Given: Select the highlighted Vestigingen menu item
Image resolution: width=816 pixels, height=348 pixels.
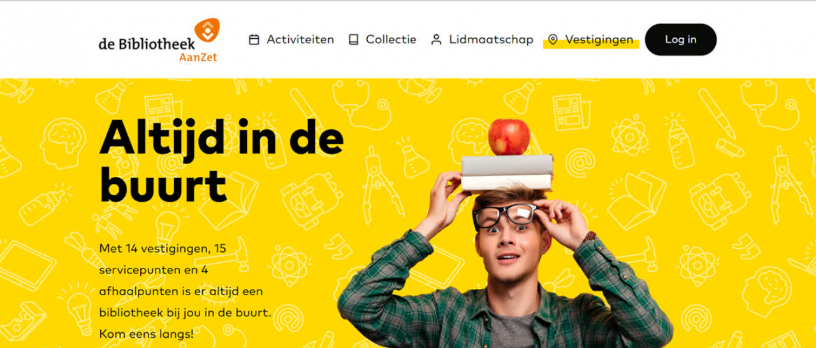Looking at the screenshot, I should tap(599, 39).
